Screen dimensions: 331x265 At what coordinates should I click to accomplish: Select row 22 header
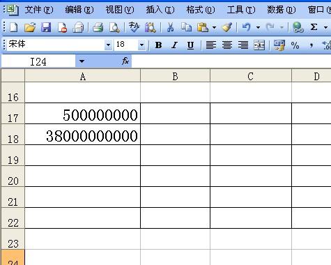click(x=13, y=218)
